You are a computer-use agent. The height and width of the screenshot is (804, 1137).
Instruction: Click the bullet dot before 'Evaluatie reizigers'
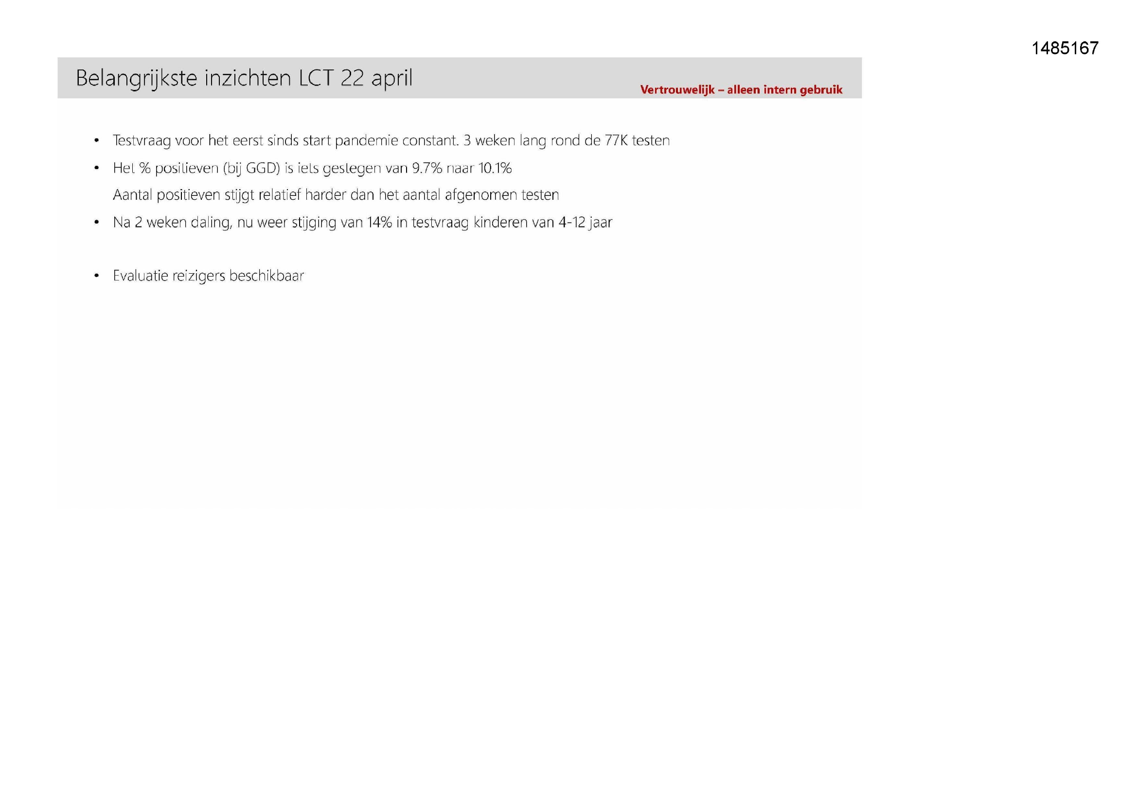click(x=97, y=276)
